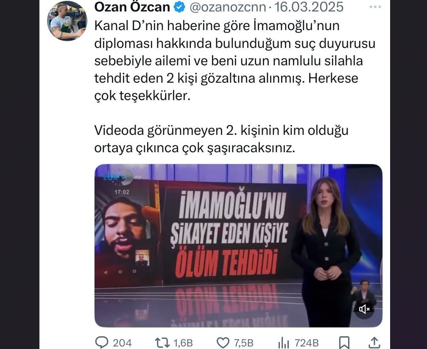This screenshot has height=349, width=427.
Task: Unmute the video sound toggle
Action: [364, 309]
